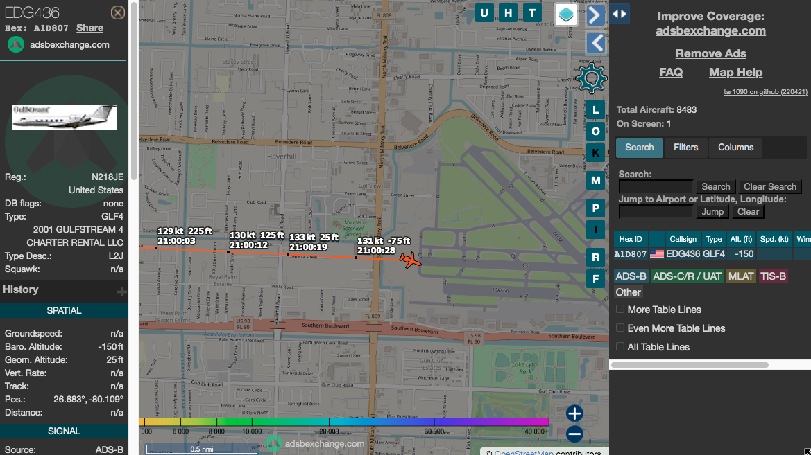
Task: Open the Map Help link
Action: pos(735,72)
